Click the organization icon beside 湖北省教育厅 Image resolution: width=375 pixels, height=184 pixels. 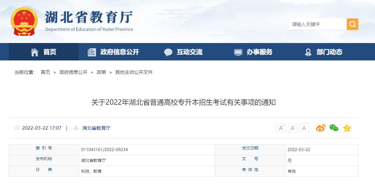pyautogui.click(x=76, y=128)
